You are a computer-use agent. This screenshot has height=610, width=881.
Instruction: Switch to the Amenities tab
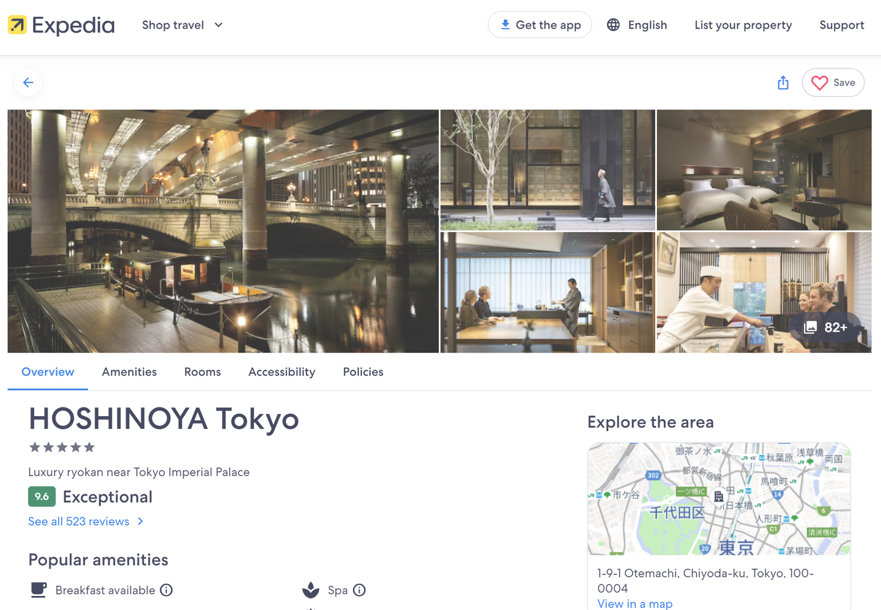(129, 372)
